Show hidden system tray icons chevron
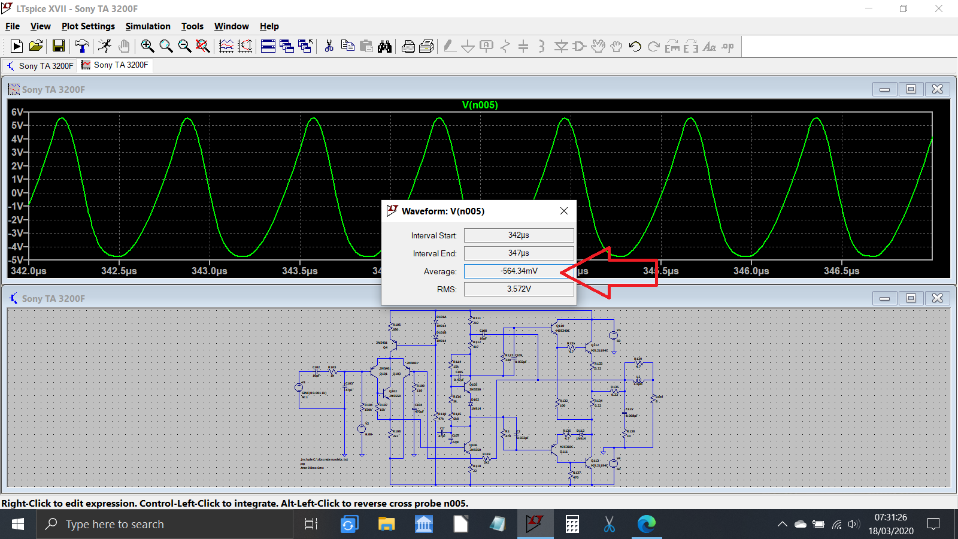958x539 pixels. coord(783,524)
